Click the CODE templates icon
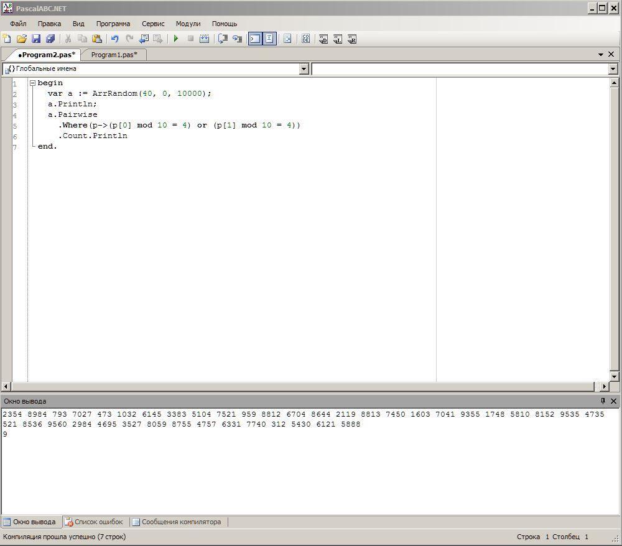The height and width of the screenshot is (546, 622). (x=305, y=39)
